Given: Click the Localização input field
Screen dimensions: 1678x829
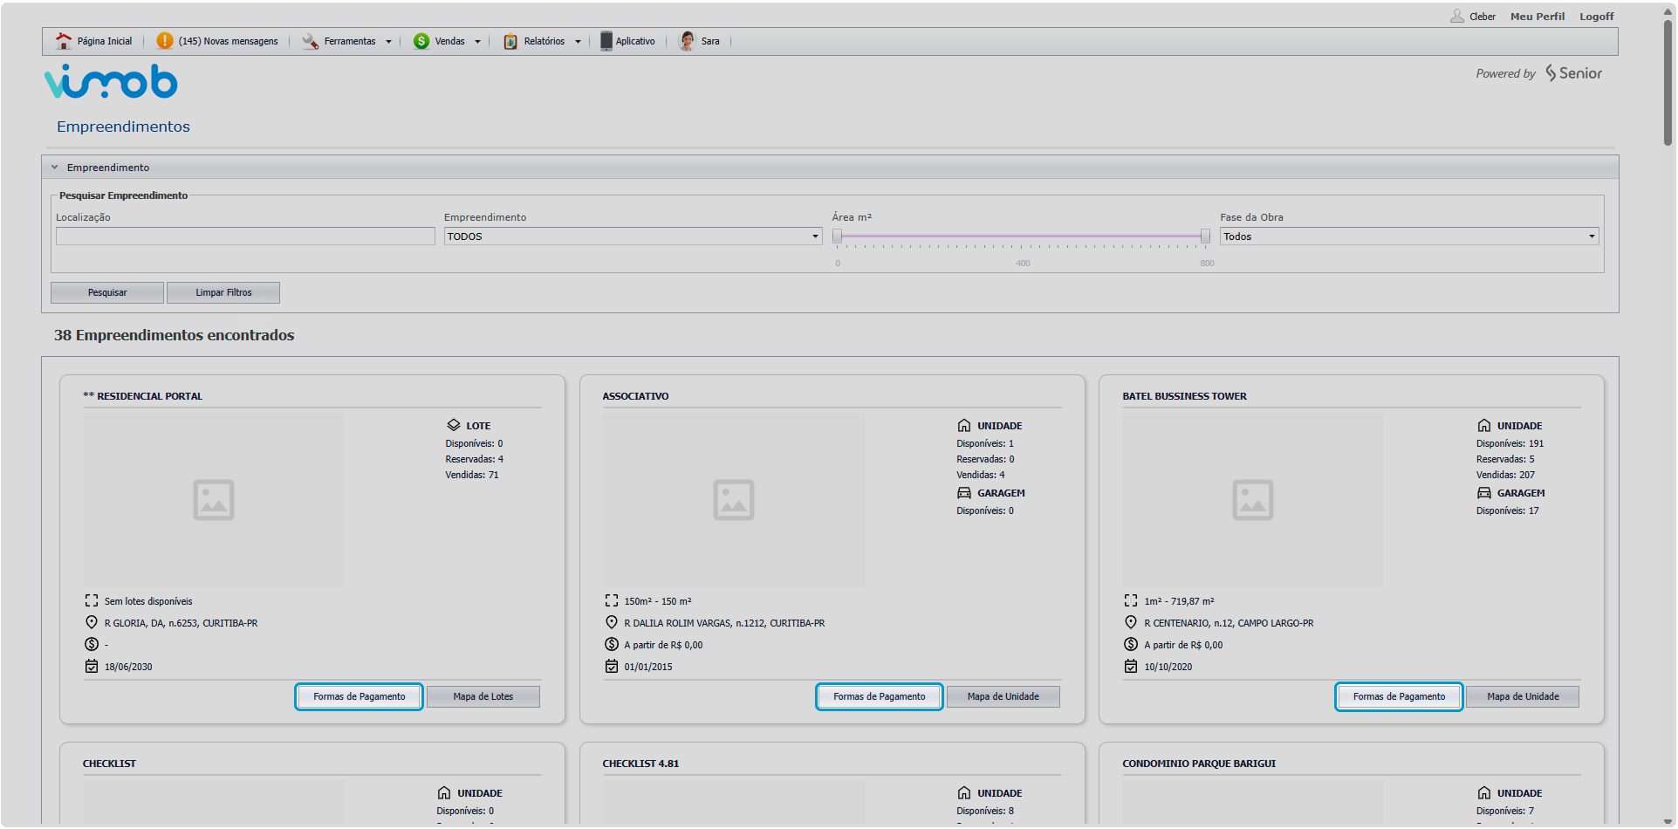Looking at the screenshot, I should click(x=245, y=236).
